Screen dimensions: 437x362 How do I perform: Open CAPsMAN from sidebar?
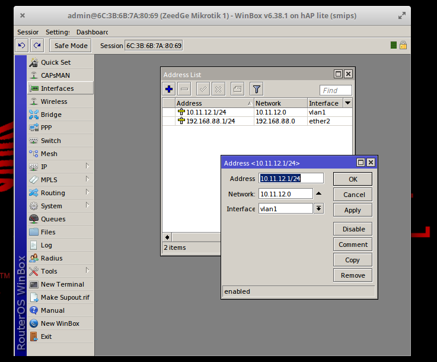point(60,75)
